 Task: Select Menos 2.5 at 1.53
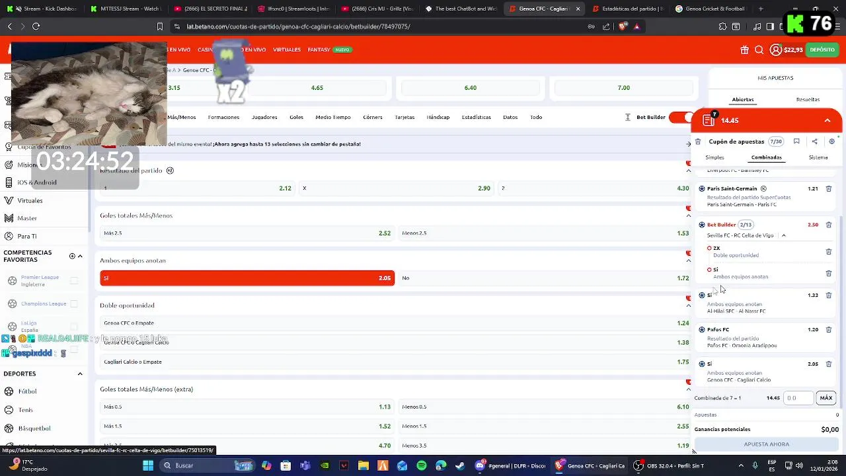[545, 233]
